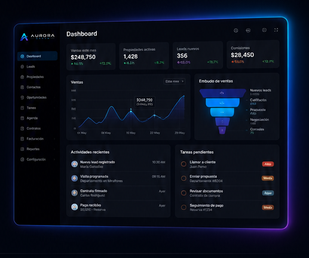Click the bottom funnel stage segment

[222, 130]
